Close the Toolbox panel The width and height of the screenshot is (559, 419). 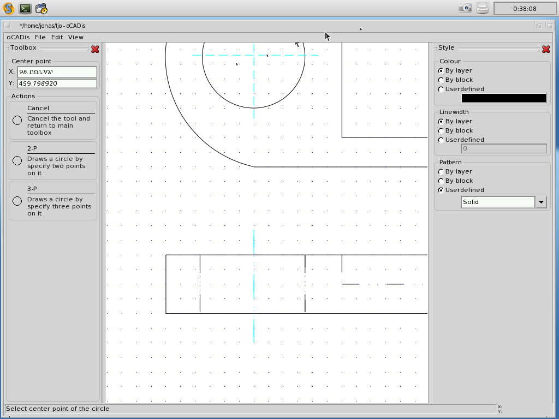[95, 49]
